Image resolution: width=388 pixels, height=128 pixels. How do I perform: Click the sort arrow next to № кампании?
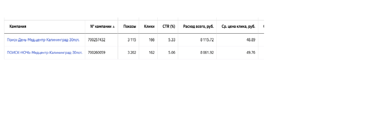click(114, 27)
